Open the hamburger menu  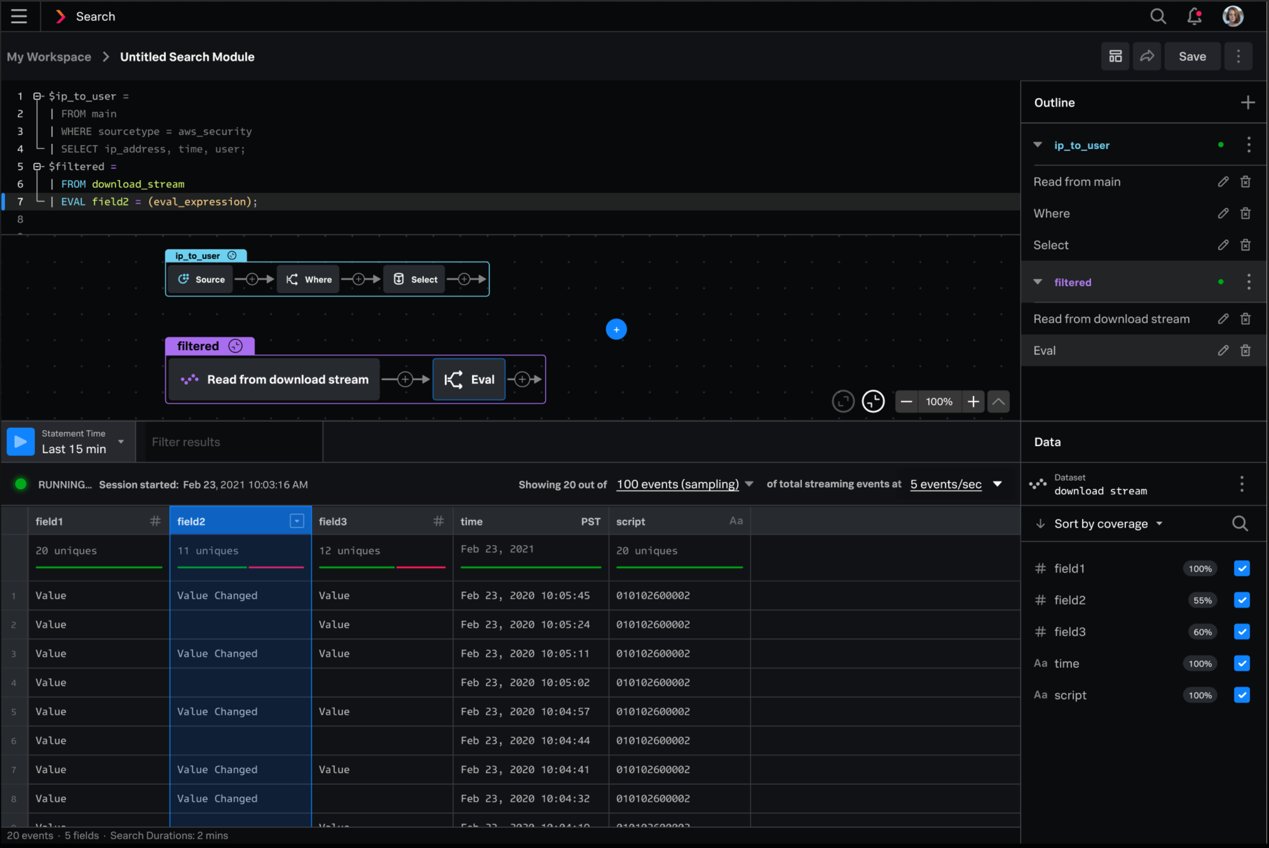(x=19, y=16)
